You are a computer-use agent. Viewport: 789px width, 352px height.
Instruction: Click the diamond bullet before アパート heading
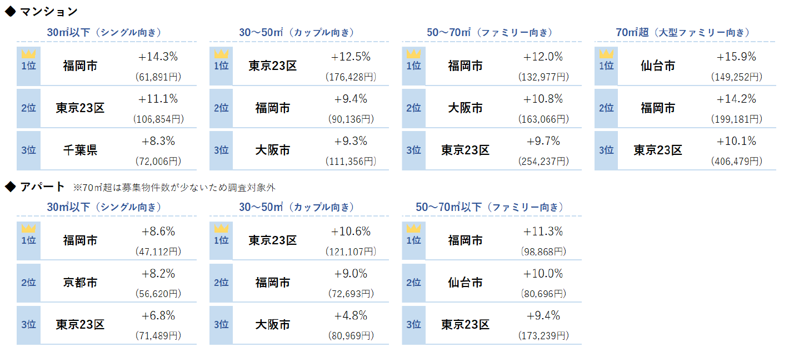pos(9,187)
